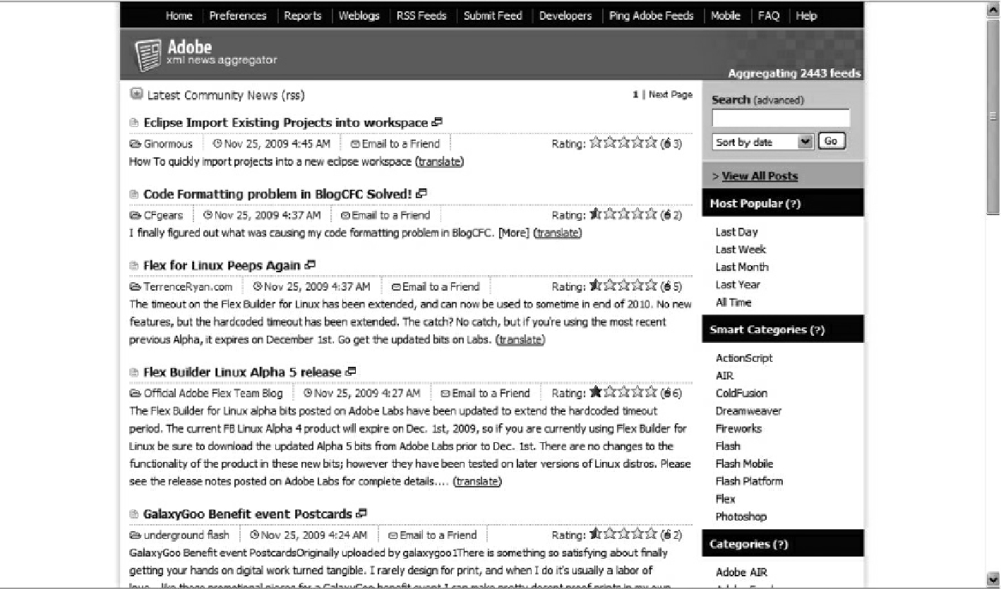Viewport: 1001px width, 589px height.
Task: Click the click-count icon in the Ginormous row
Action: point(668,144)
